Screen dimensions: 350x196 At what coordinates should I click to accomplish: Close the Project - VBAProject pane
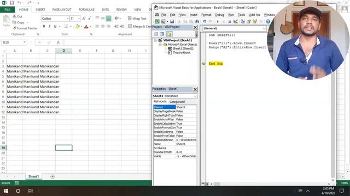[195, 27]
